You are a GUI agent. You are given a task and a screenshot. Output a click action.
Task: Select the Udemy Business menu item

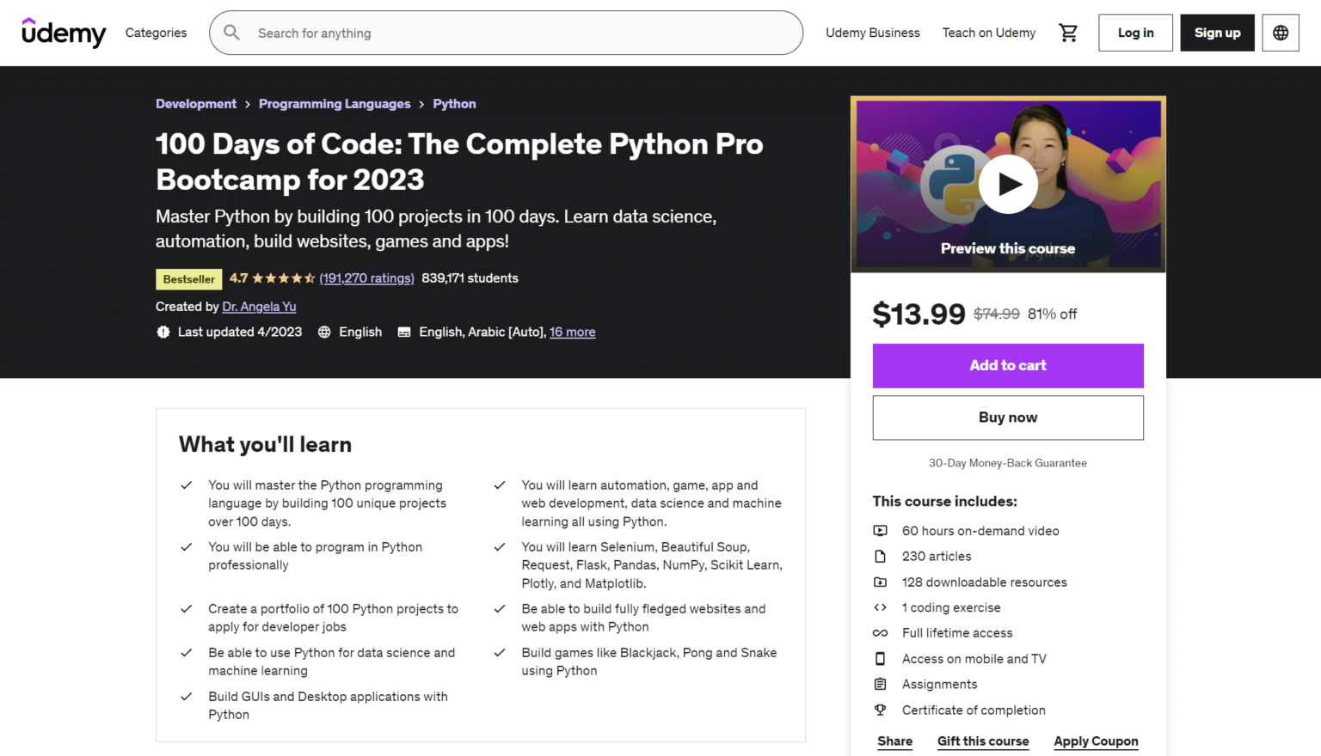(873, 33)
